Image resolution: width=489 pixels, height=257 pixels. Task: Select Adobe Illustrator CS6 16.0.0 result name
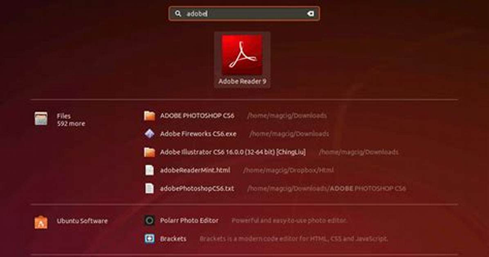click(x=233, y=152)
